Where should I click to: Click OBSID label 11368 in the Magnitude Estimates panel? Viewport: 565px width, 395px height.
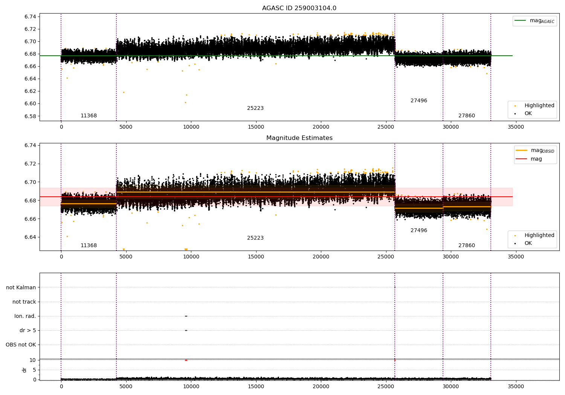click(x=89, y=246)
